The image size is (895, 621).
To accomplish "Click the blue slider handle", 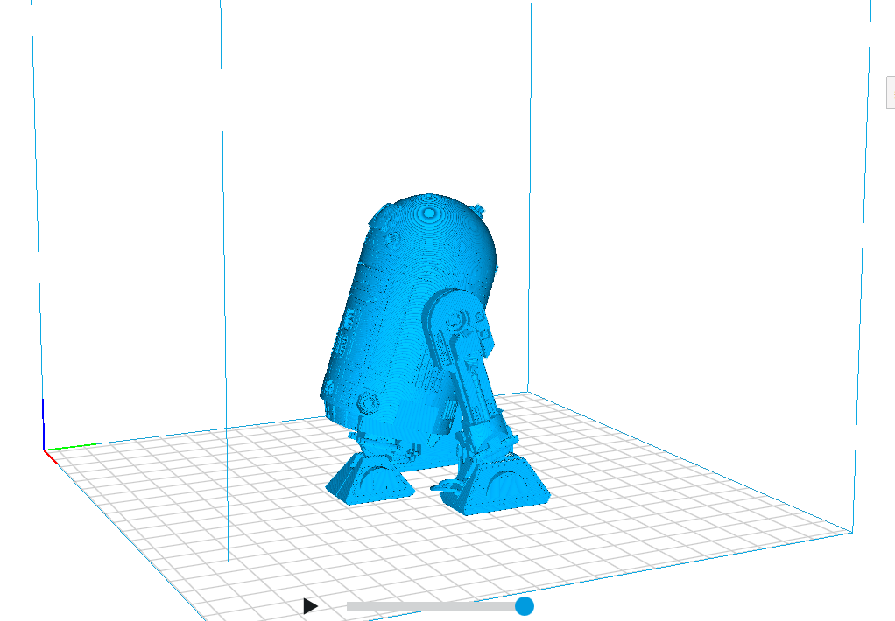I will click(525, 605).
